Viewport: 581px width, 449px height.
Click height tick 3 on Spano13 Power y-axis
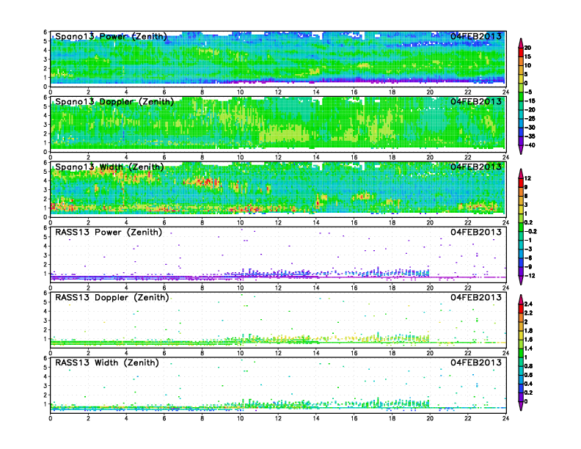(x=45, y=59)
